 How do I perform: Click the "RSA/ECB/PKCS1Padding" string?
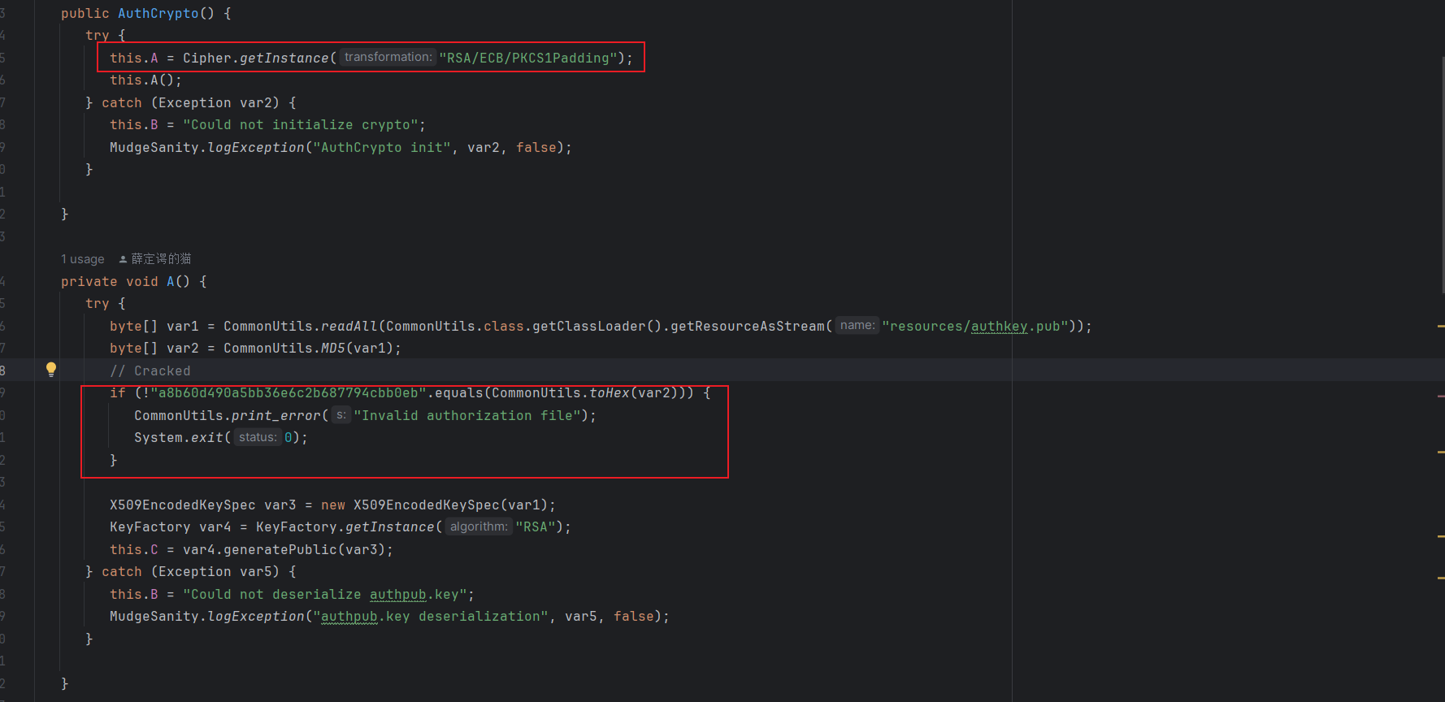click(x=528, y=58)
